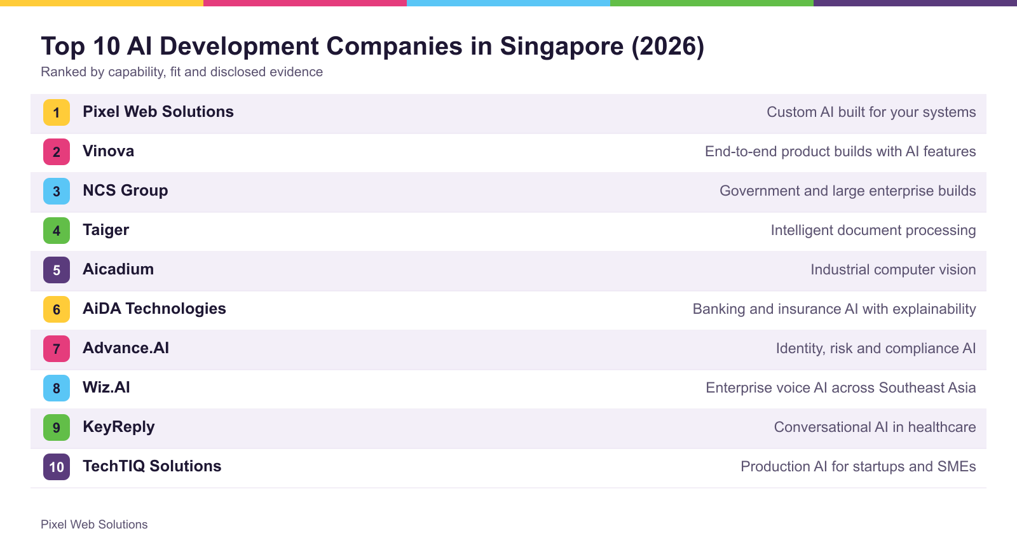
Task: Select the number 9 rank badge
Action: pyautogui.click(x=57, y=427)
